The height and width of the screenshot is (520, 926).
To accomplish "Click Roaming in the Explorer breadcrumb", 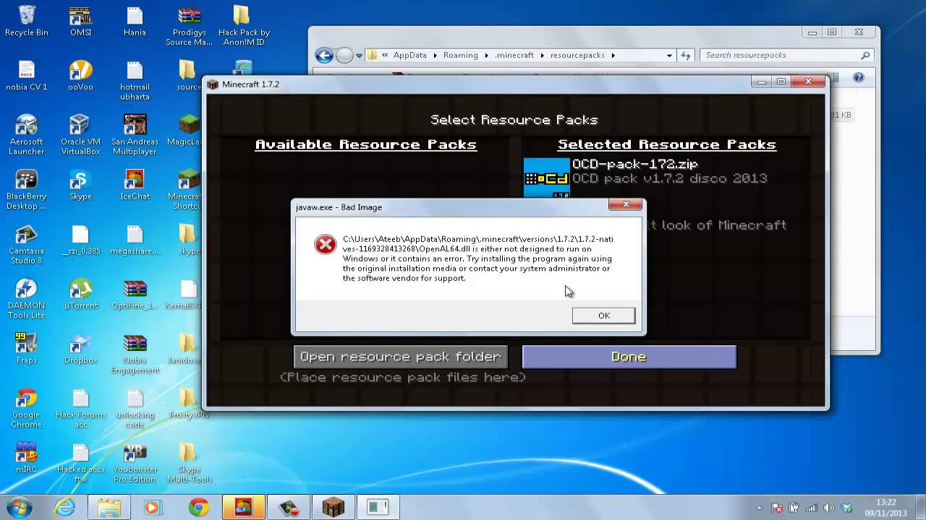I will [461, 55].
